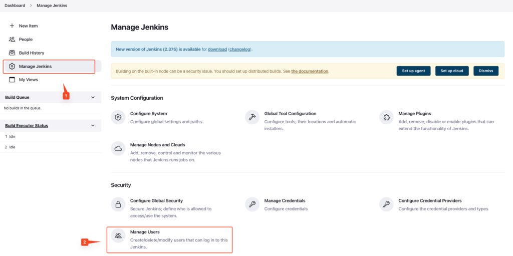Open Configure Global Security
The width and height of the screenshot is (513, 256).
156,201
